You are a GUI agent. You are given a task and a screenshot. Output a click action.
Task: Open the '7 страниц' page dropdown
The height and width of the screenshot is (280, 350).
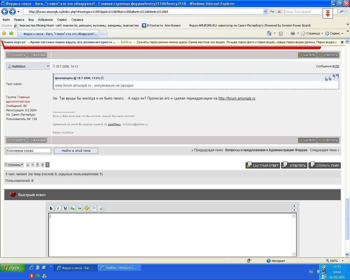(x=14, y=165)
